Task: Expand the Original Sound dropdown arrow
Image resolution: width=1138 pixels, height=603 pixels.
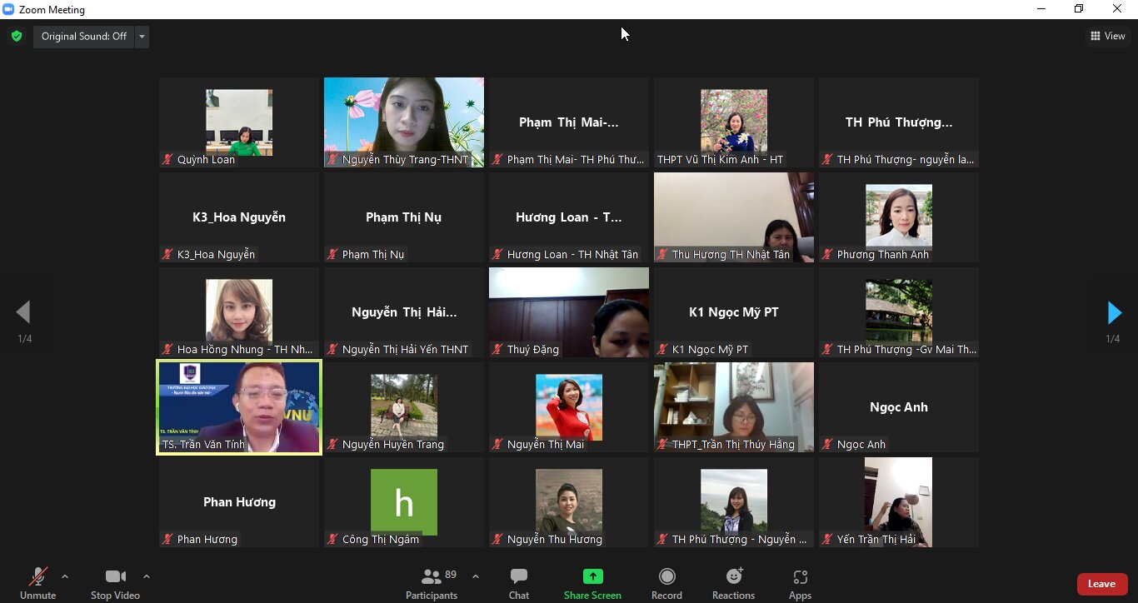Action: point(142,37)
